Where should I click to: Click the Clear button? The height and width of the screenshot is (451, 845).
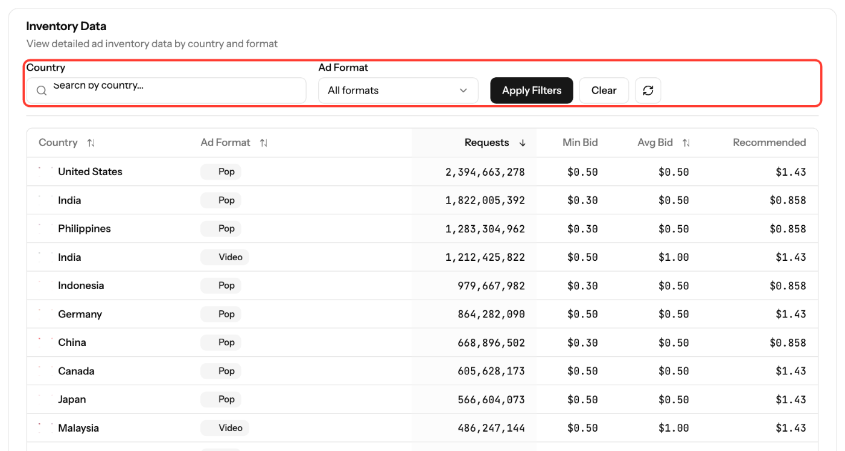tap(604, 91)
